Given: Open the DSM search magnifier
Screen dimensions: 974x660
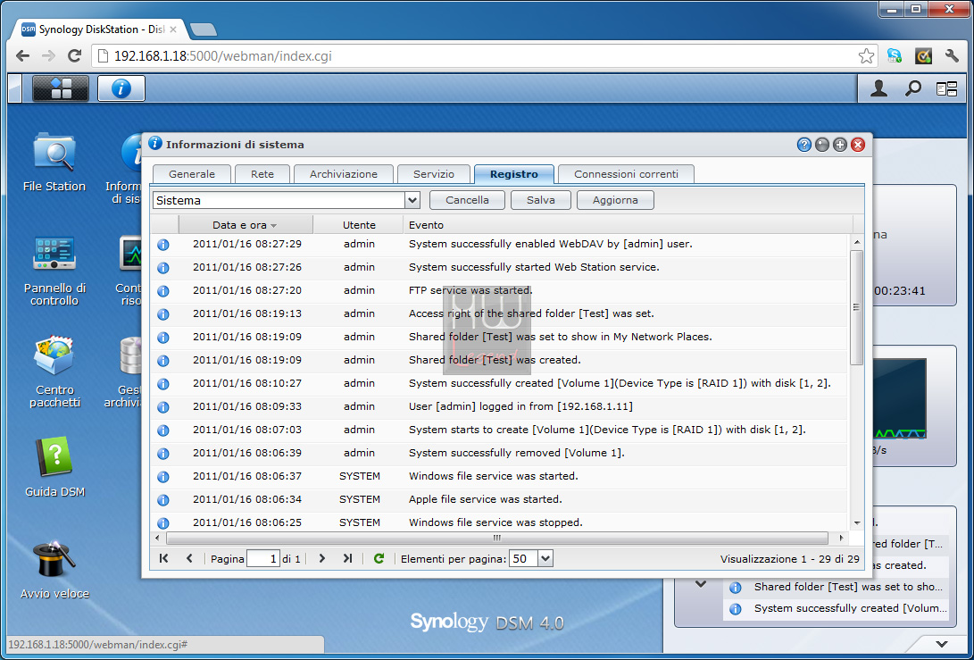Looking at the screenshot, I should [912, 89].
